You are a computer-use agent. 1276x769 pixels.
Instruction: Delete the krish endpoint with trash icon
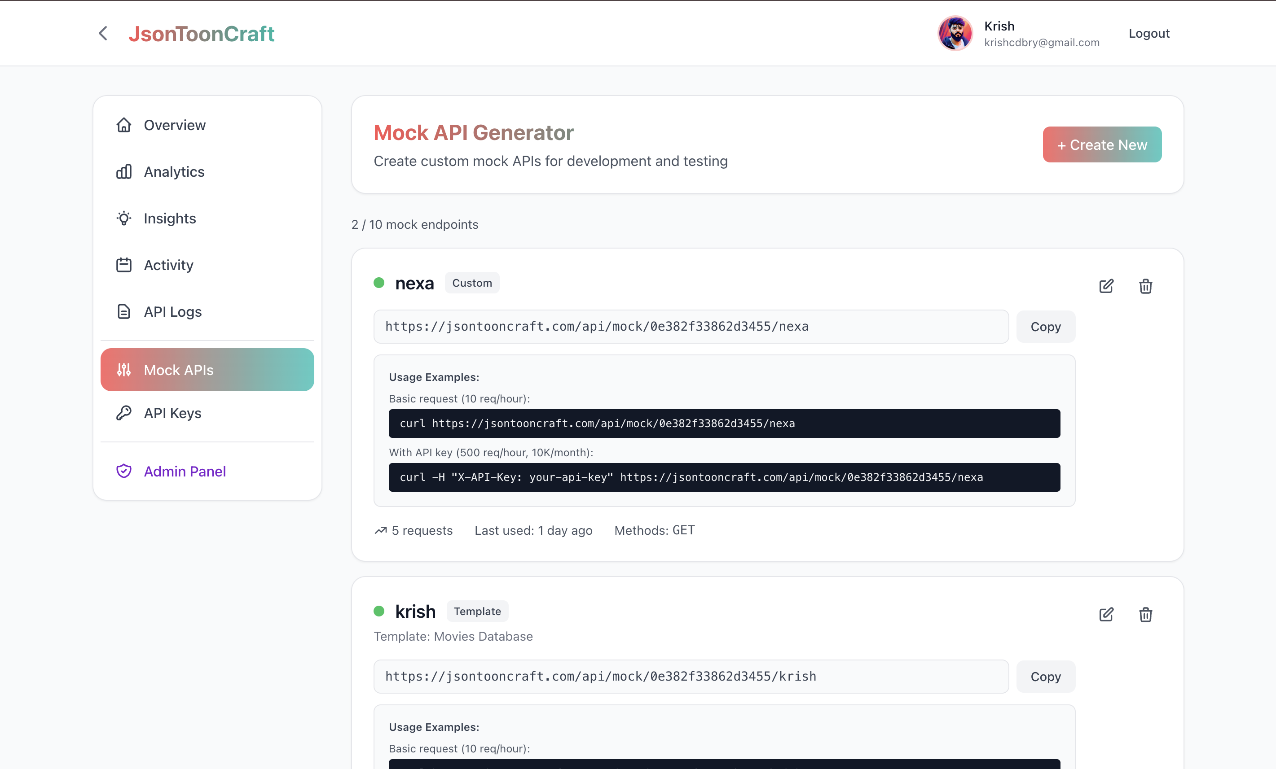point(1145,614)
